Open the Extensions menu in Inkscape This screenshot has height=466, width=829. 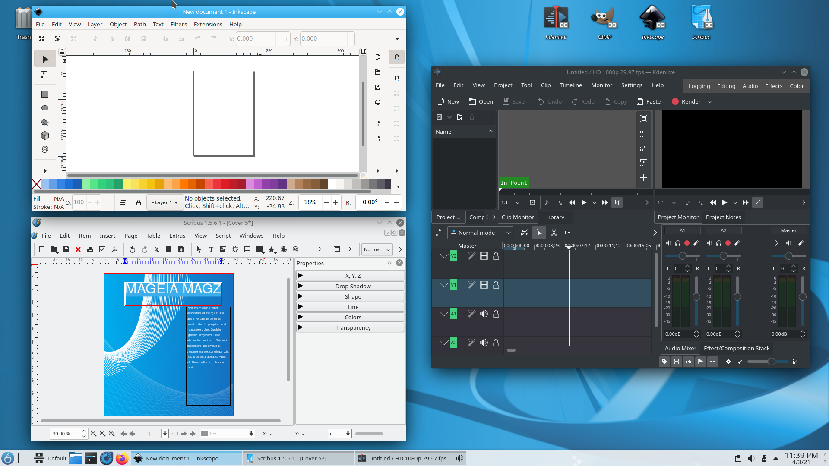click(208, 24)
